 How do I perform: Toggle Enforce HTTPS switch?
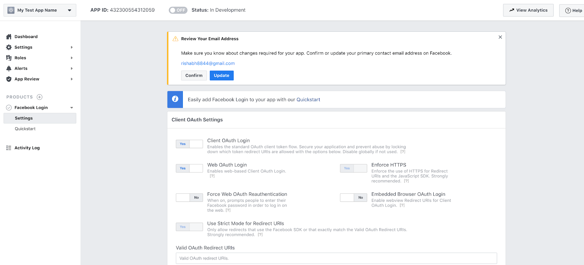click(x=354, y=168)
